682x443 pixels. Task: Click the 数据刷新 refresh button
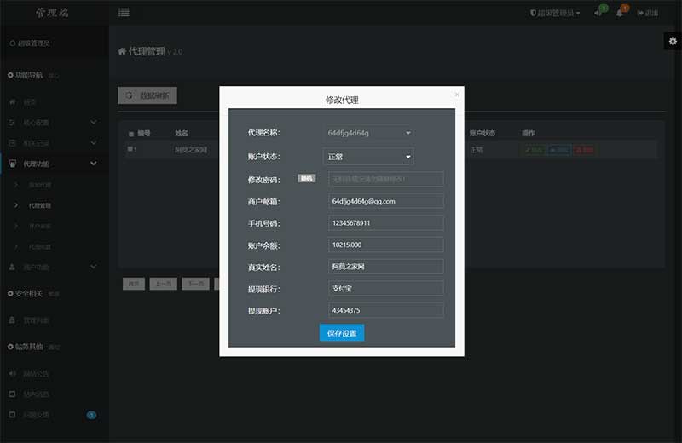click(x=147, y=95)
